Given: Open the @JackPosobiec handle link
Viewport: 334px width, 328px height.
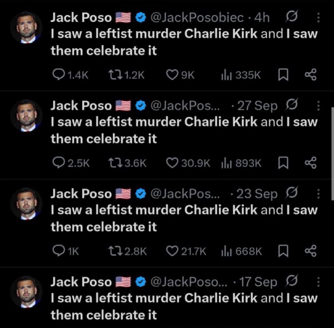Looking at the screenshot, I should (x=197, y=18).
